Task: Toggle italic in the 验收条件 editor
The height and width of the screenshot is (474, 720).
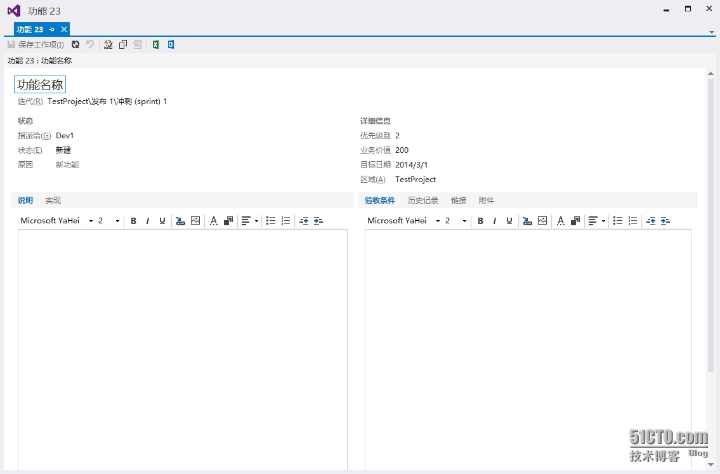Action: (495, 221)
